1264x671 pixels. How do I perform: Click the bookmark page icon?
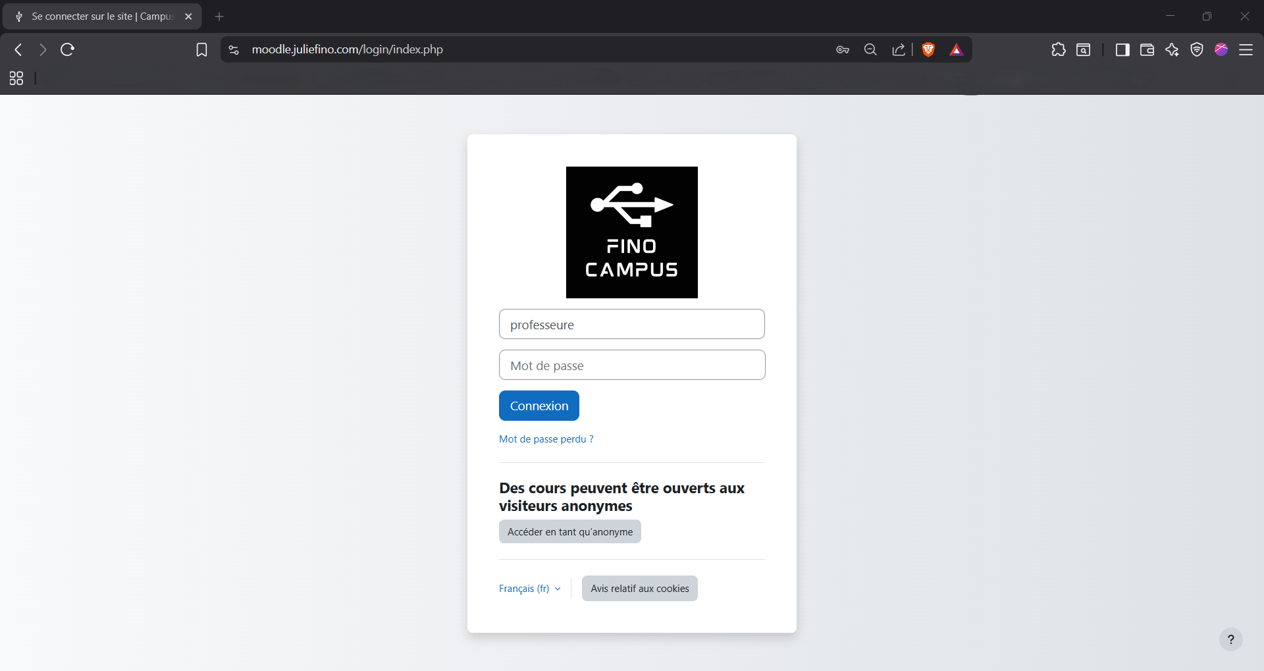[x=201, y=49]
